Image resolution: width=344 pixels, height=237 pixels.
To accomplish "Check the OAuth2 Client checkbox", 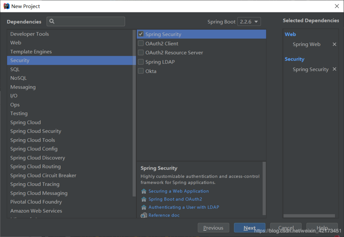I will [x=141, y=43].
